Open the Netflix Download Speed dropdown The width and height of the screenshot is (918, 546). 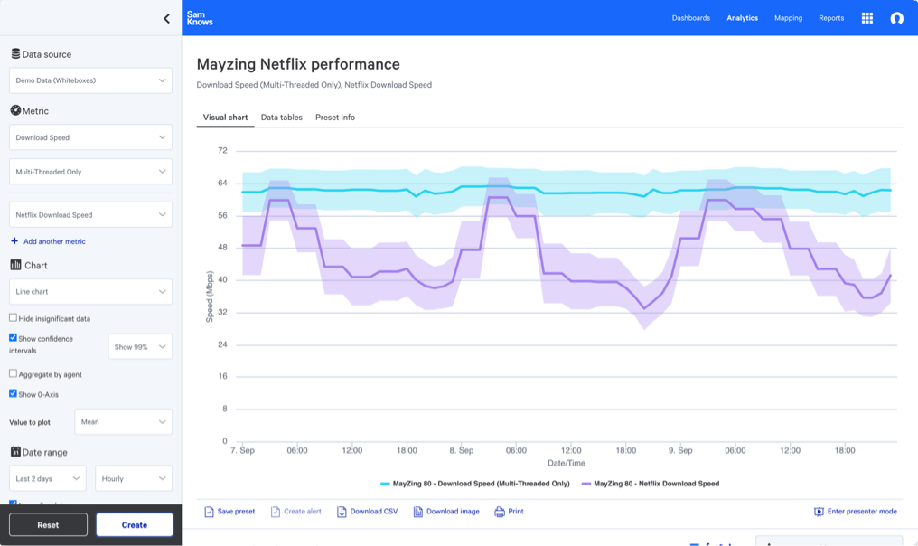(x=90, y=215)
